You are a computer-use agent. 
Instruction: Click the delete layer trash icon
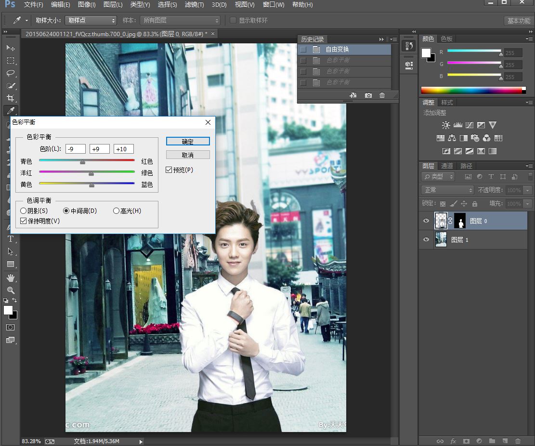point(518,441)
